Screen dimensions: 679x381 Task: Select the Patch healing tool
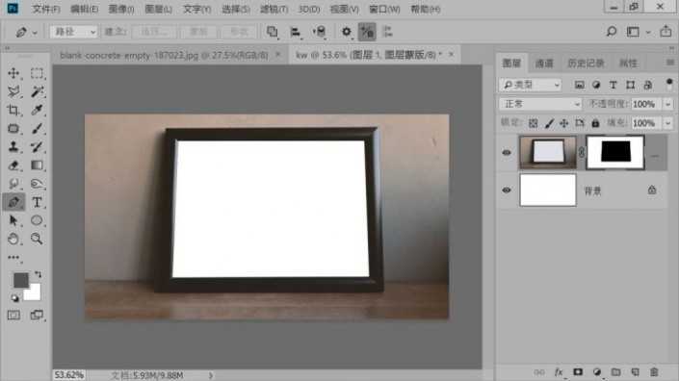click(x=13, y=128)
